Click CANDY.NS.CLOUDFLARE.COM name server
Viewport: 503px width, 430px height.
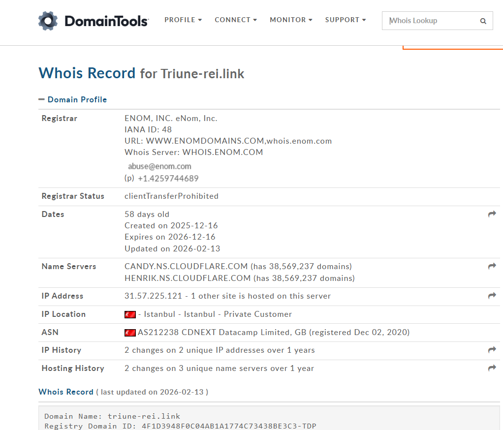pos(186,267)
